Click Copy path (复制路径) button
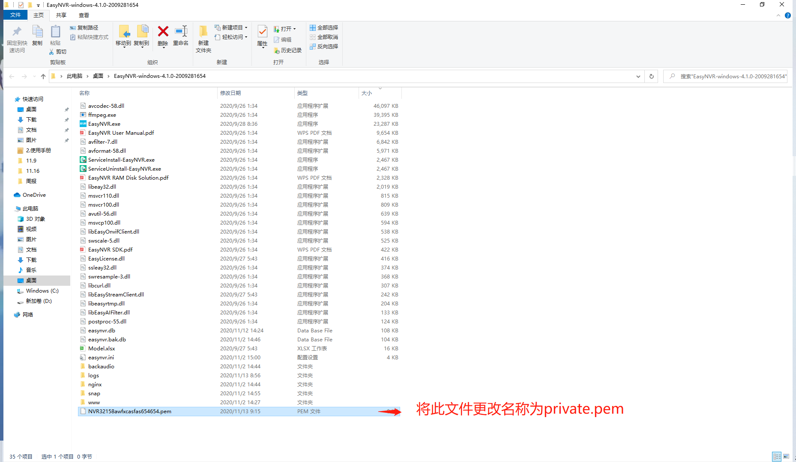Screen dimensions: 796x462 [84, 28]
